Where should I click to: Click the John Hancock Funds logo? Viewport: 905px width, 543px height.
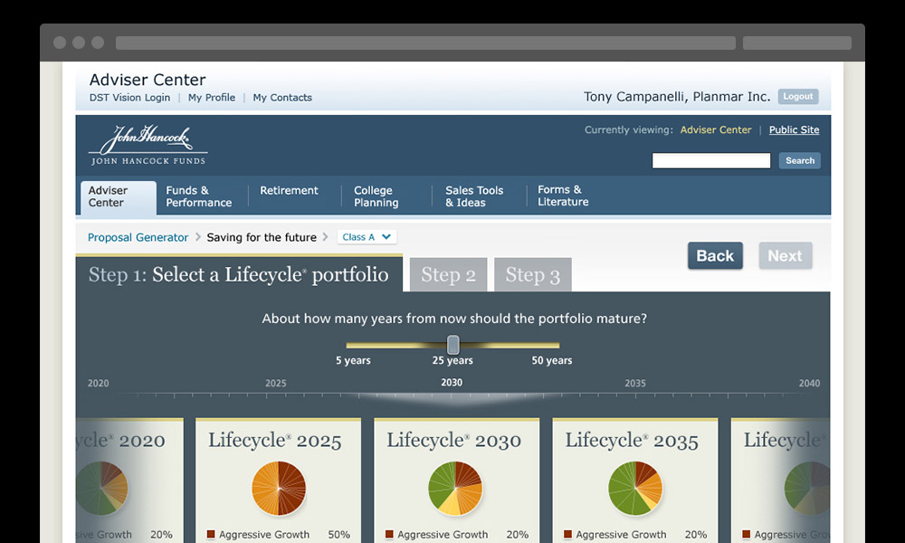pos(148,146)
